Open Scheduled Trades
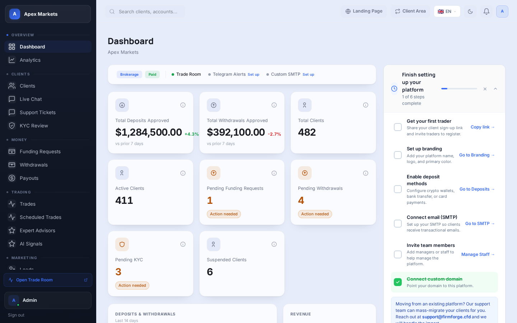The height and width of the screenshot is (323, 517). coord(48,217)
